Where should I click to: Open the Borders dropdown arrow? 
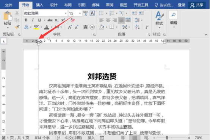click(x=117, y=27)
